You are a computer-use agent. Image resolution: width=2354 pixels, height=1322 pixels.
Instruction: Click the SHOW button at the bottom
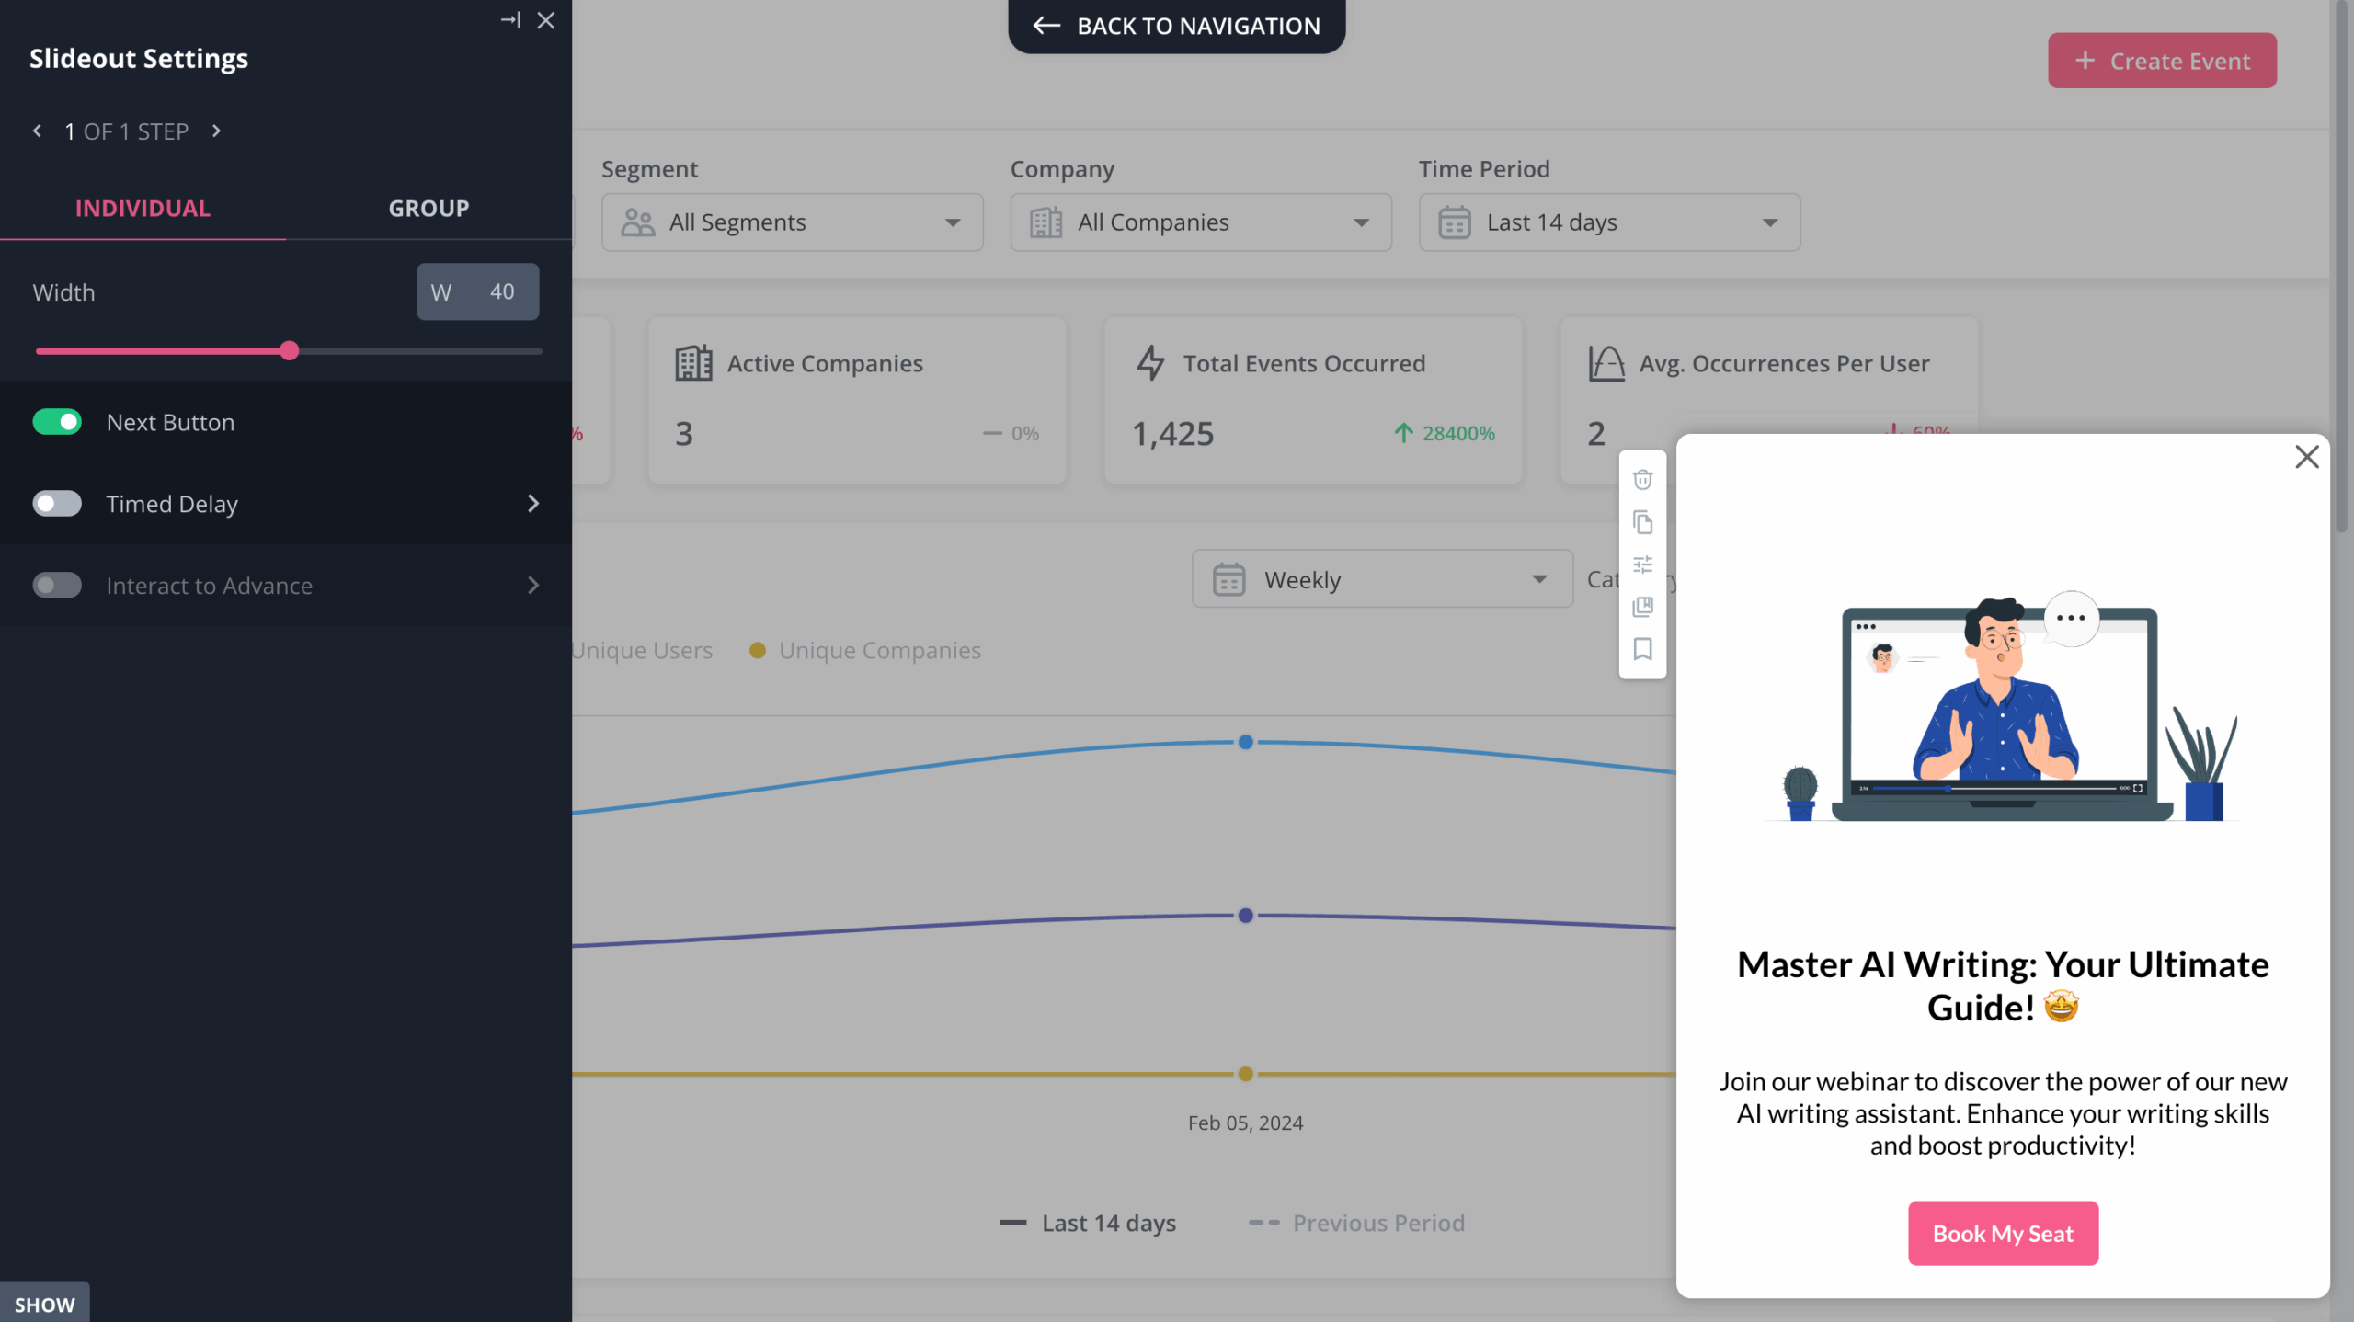[x=45, y=1304]
